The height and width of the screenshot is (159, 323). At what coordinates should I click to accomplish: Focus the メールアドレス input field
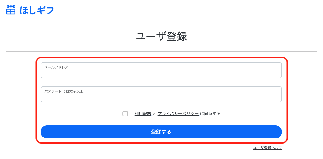161,72
